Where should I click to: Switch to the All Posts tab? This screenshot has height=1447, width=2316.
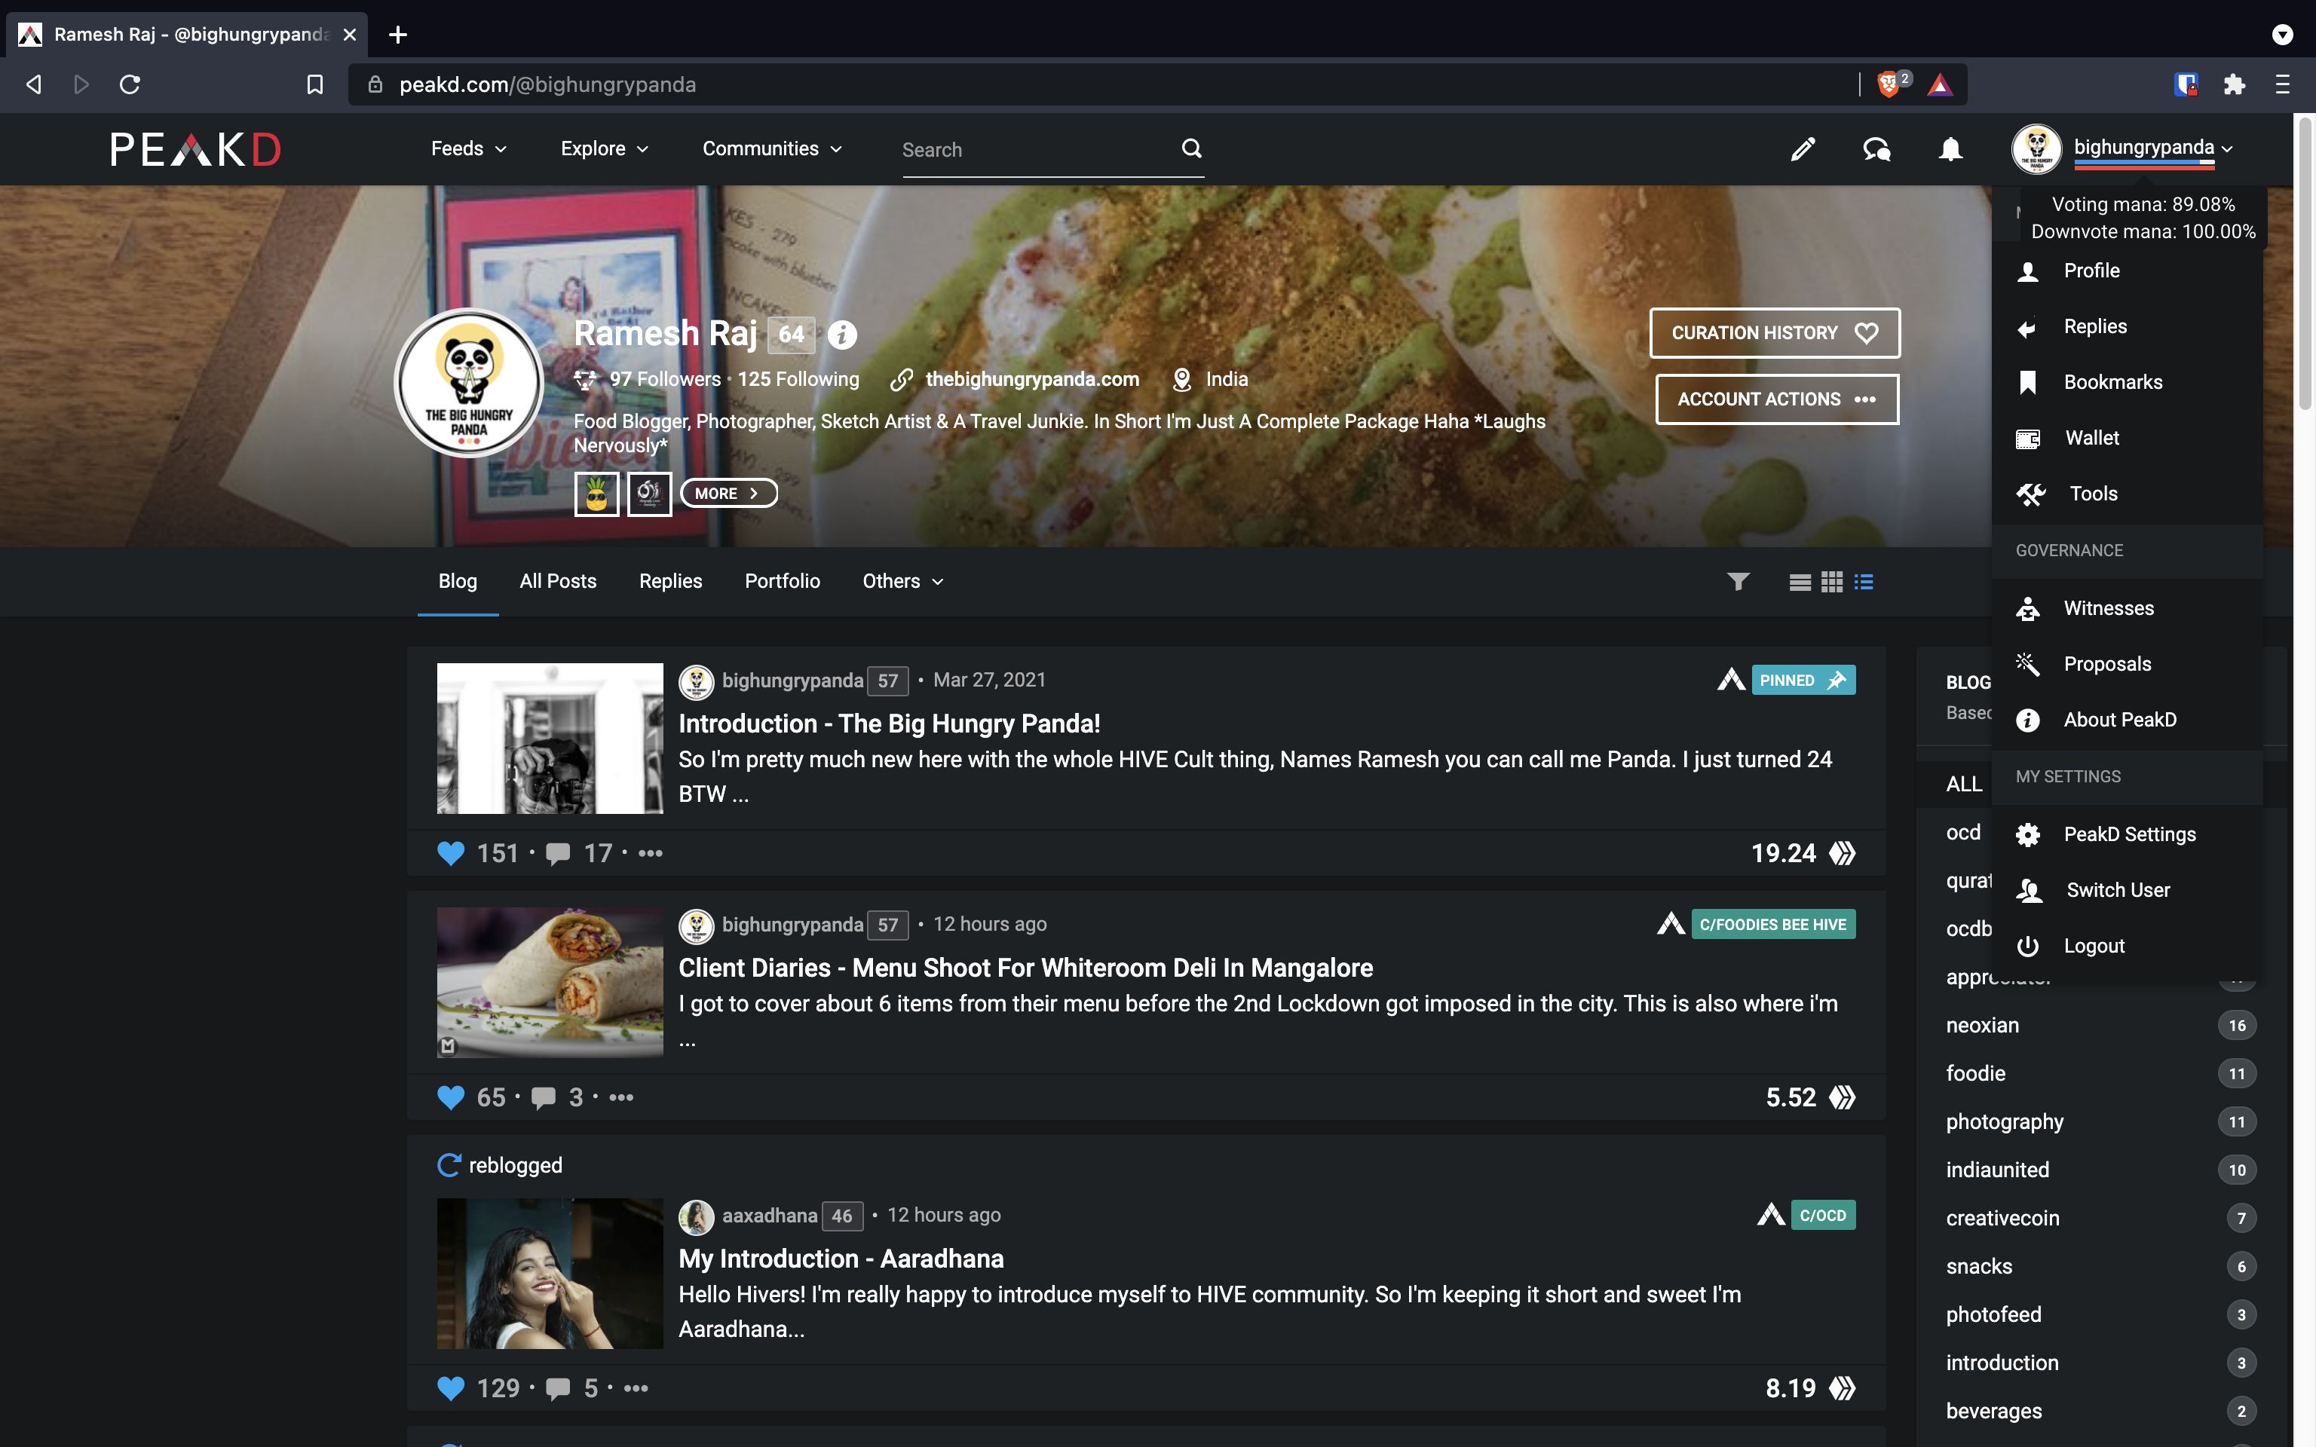point(557,581)
